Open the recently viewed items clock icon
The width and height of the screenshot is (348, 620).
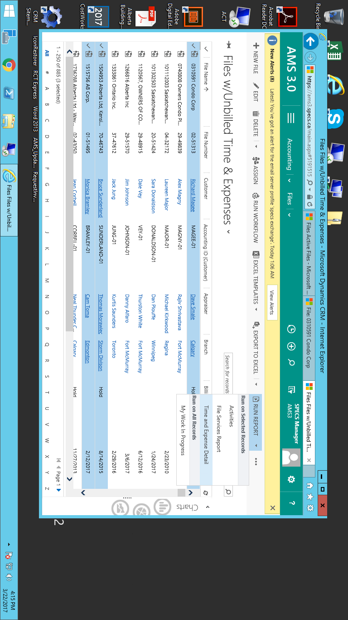(x=291, y=329)
